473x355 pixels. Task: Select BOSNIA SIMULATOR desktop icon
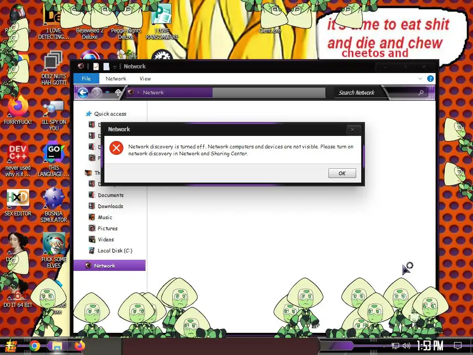tap(54, 205)
